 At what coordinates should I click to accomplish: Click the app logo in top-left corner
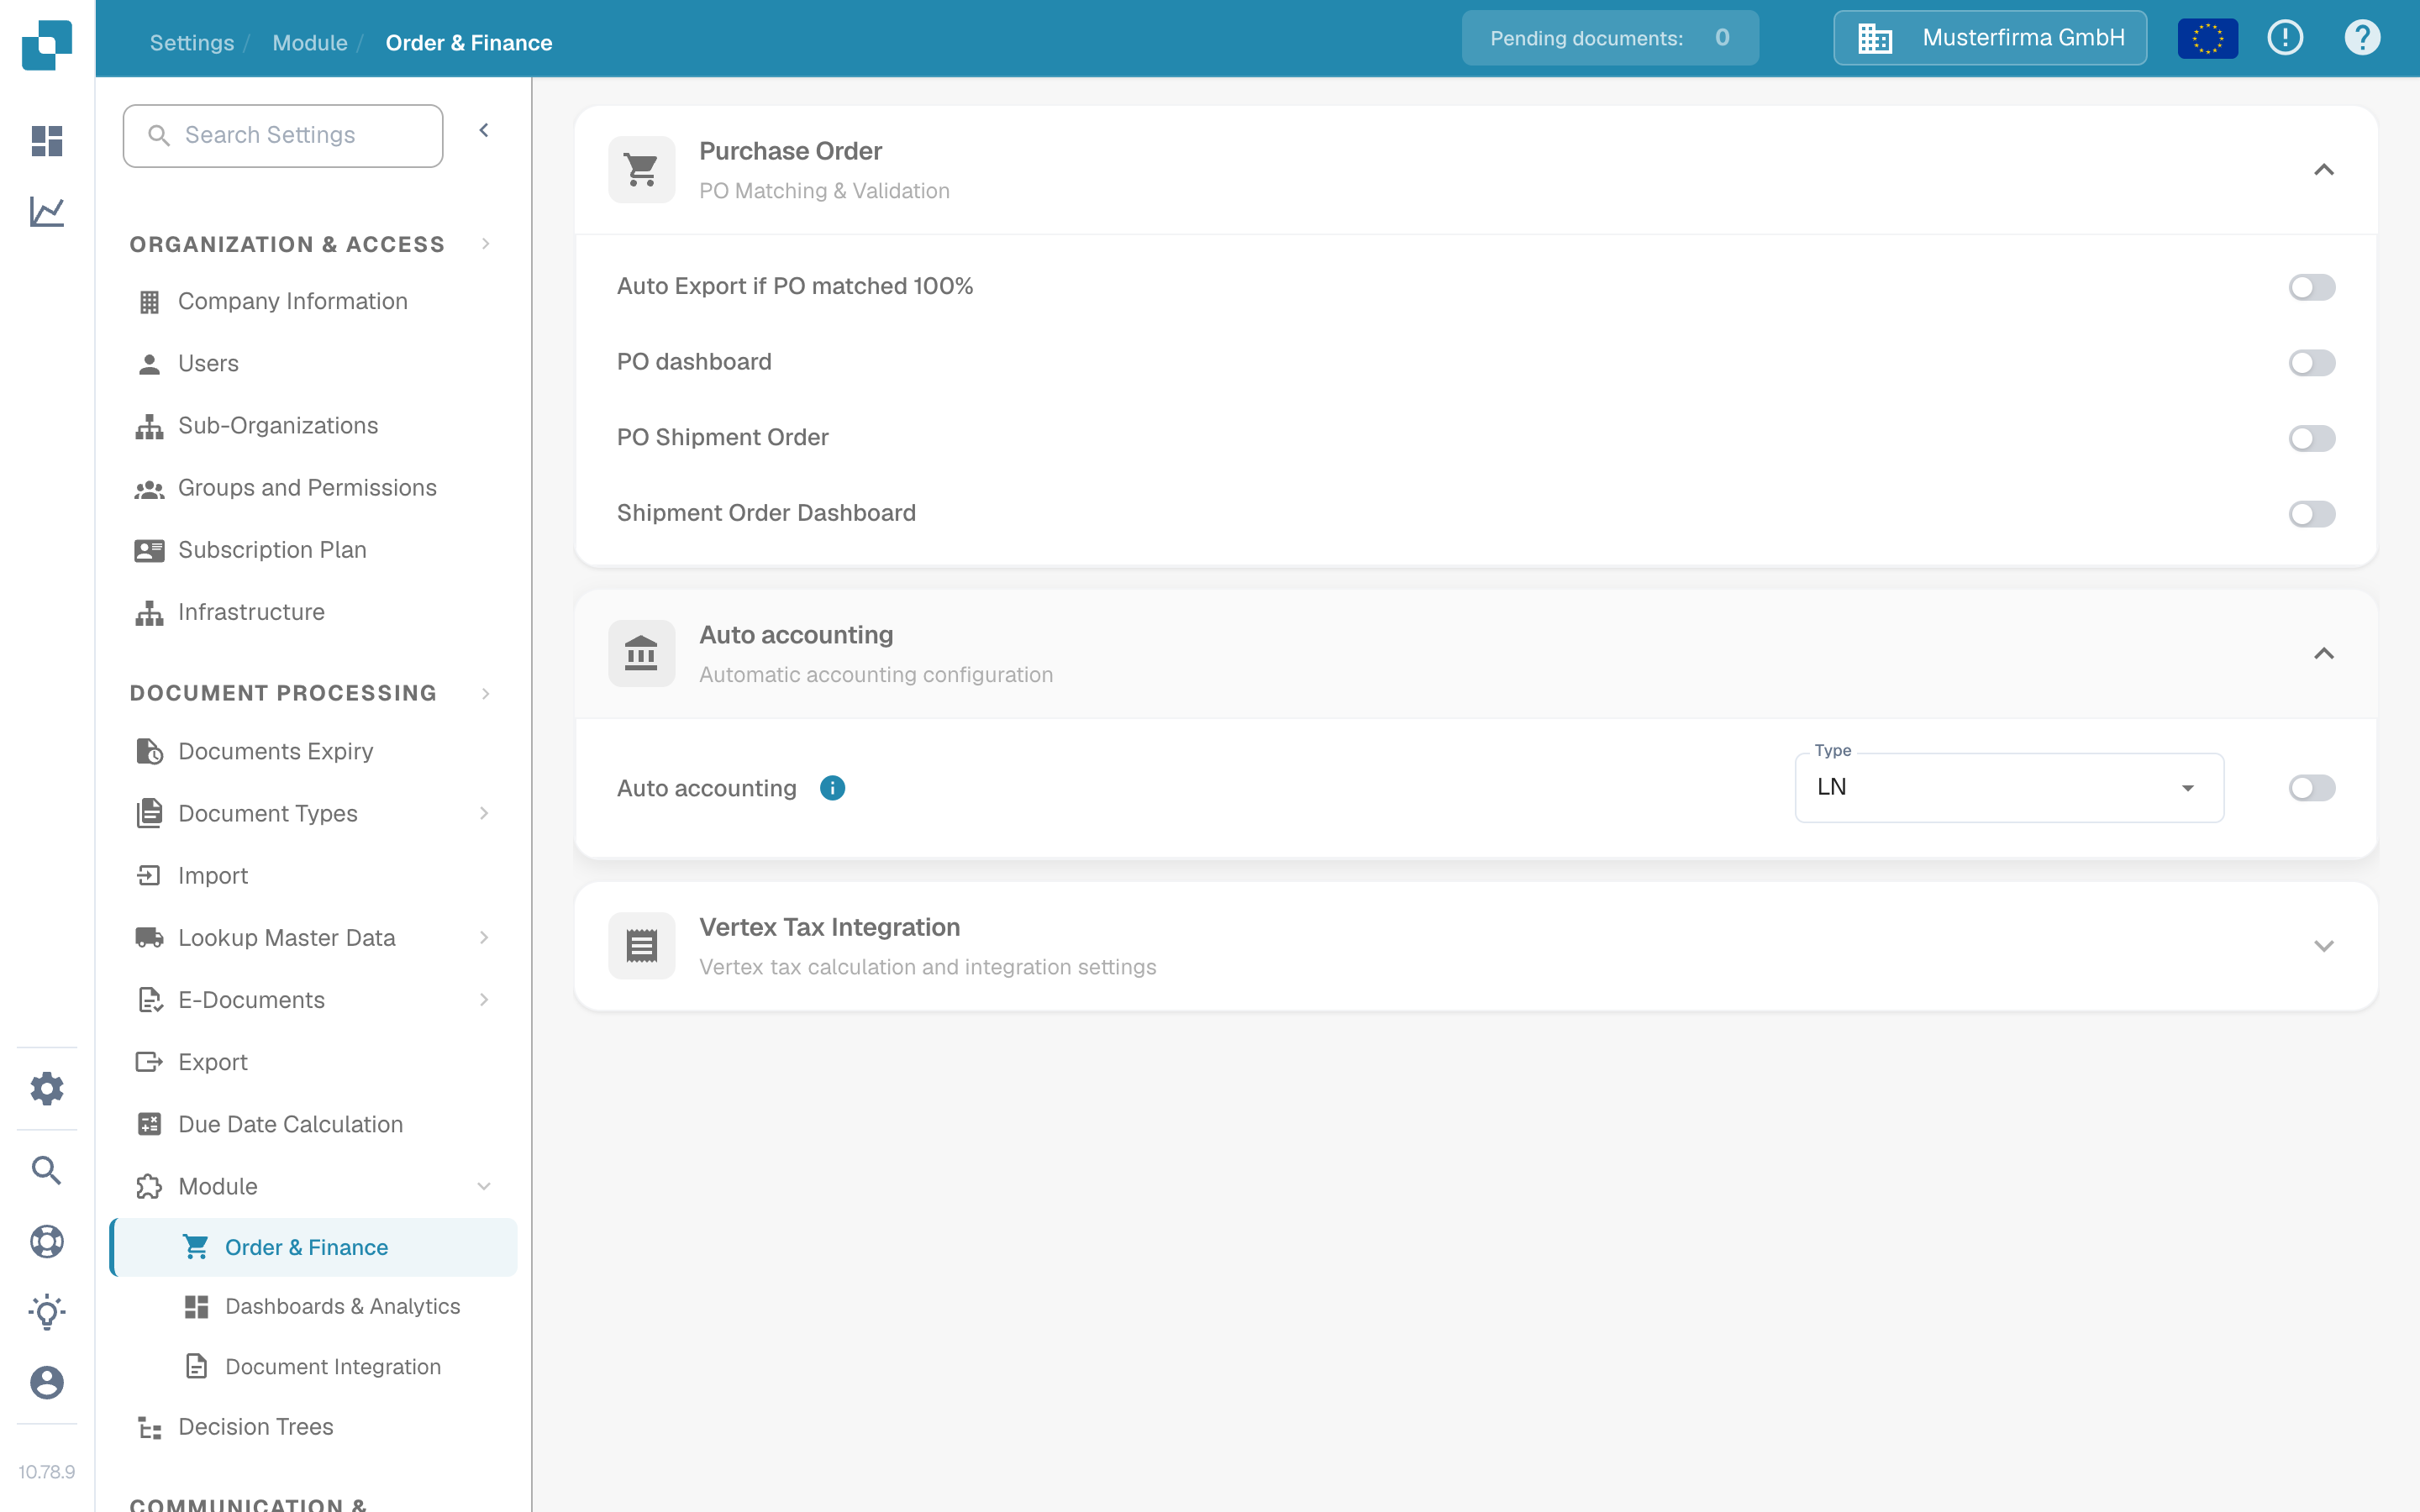tap(47, 44)
